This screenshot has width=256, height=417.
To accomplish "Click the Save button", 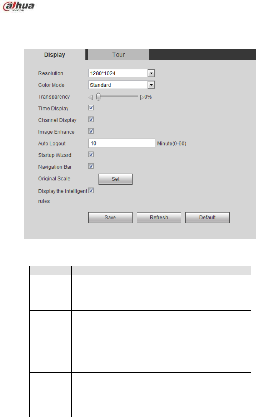I will click(x=110, y=218).
